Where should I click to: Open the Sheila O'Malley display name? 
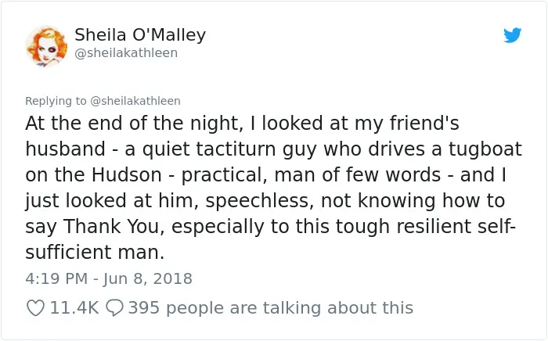coord(140,35)
